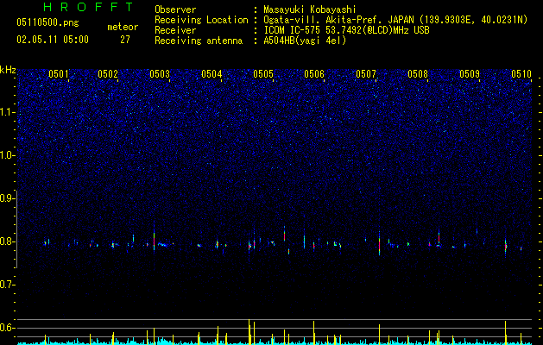This screenshot has width=543, height=345.
Task: Click time marker 0507
Action: pyautogui.click(x=366, y=74)
